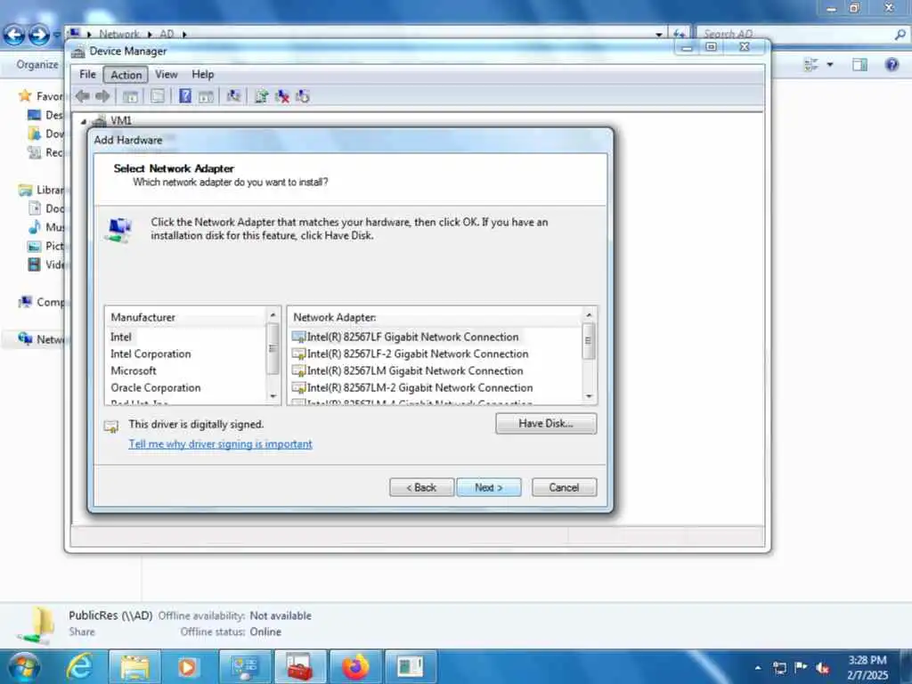The height and width of the screenshot is (684, 912).
Task: Click Scan for hardware changes toolbar icon
Action: [x=233, y=96]
